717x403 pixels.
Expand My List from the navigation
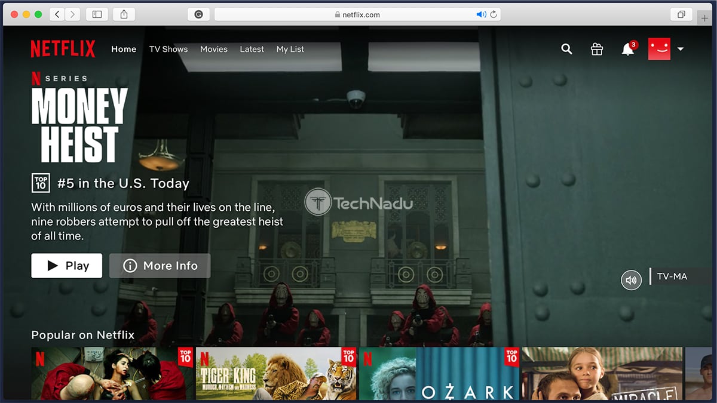click(x=290, y=50)
